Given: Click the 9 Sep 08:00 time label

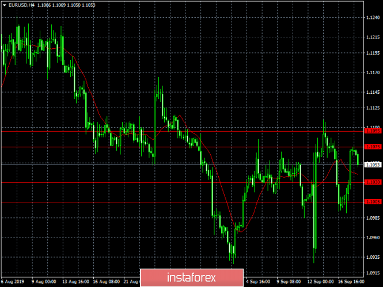Looking at the screenshot, I should click(x=289, y=282).
